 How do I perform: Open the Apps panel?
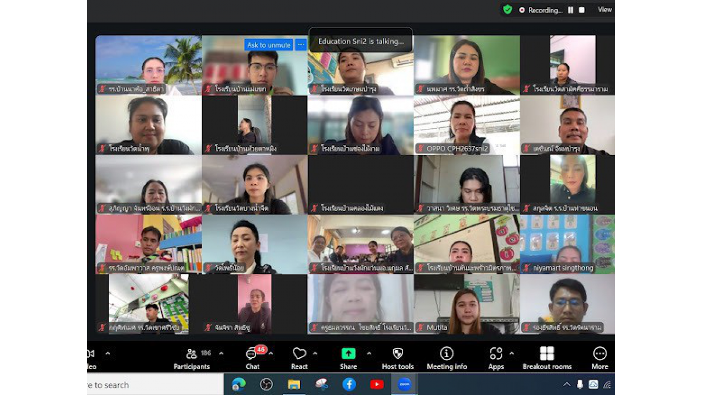(496, 358)
